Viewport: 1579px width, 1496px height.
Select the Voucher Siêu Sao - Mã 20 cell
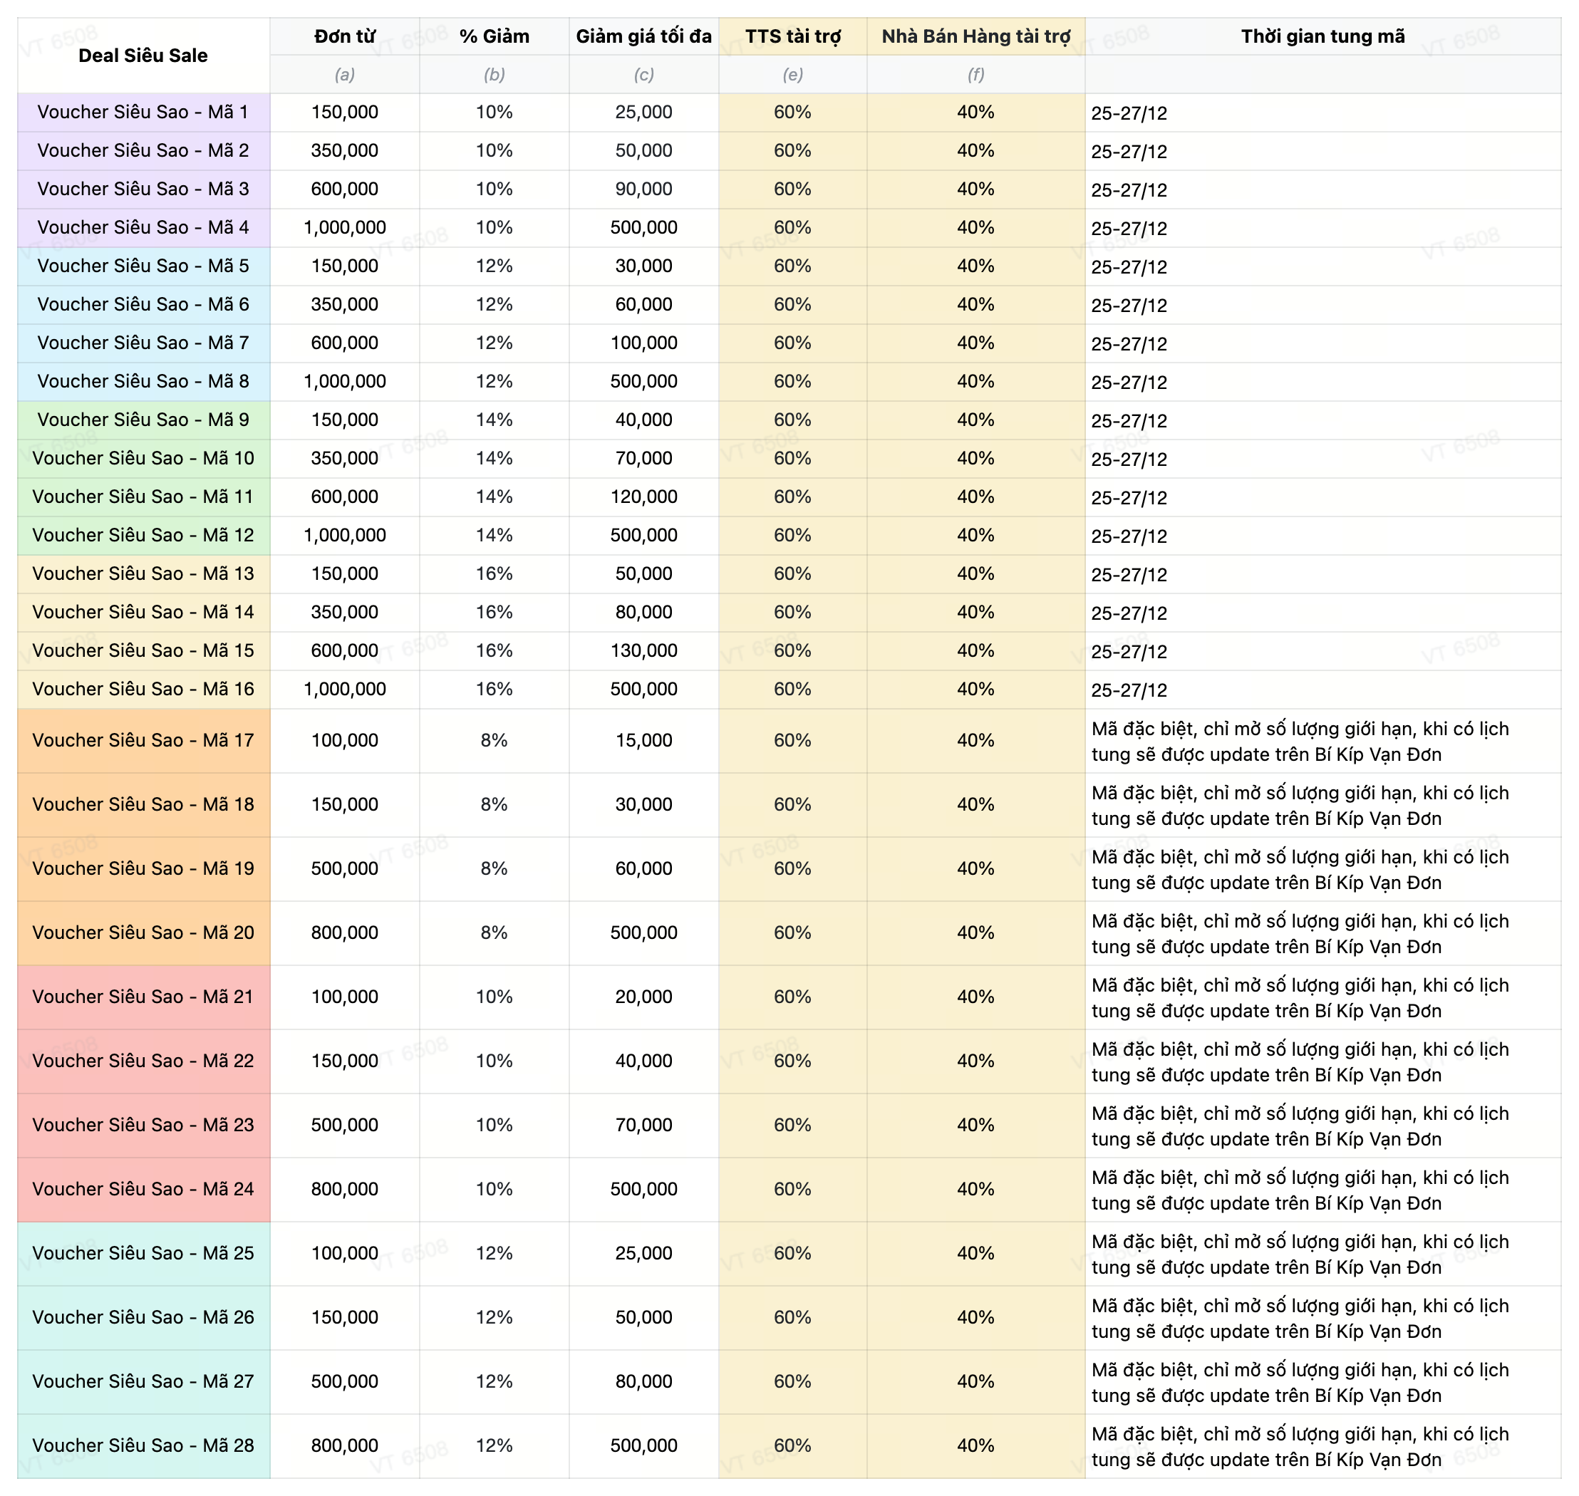tap(143, 933)
